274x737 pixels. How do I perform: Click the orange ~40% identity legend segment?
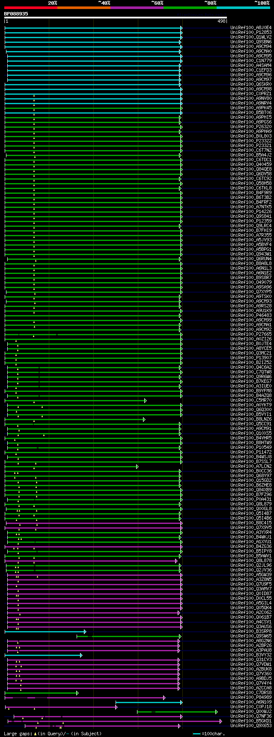point(84,7)
